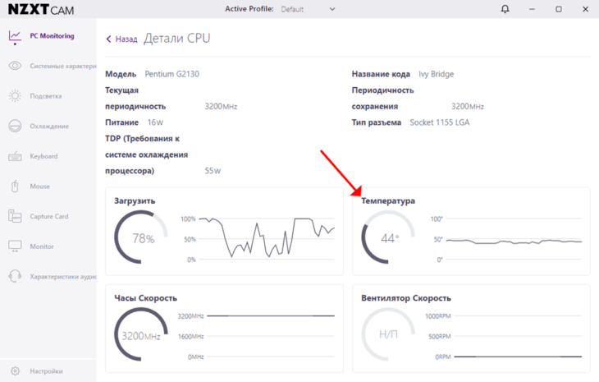Open the headset audio characteristics icon
Image resolution: width=599 pixels, height=382 pixels.
coord(15,276)
